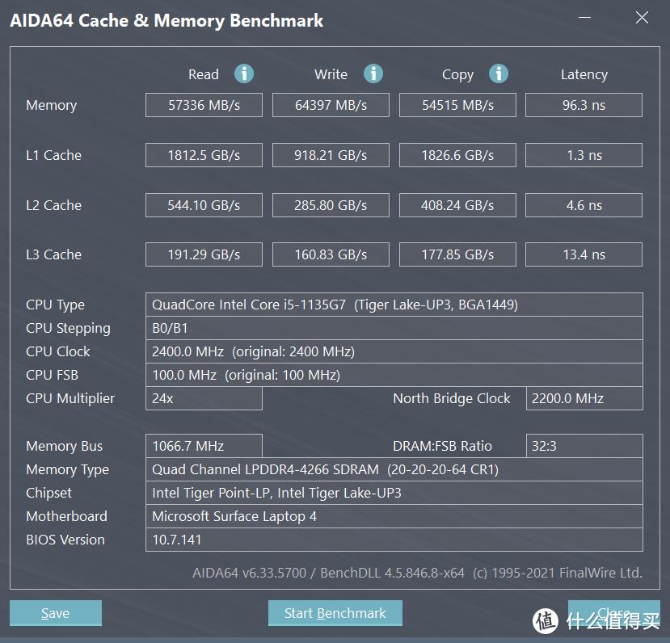This screenshot has height=643, width=670.
Task: Click the CPU Multiplier 24x field
Action: coord(204,398)
